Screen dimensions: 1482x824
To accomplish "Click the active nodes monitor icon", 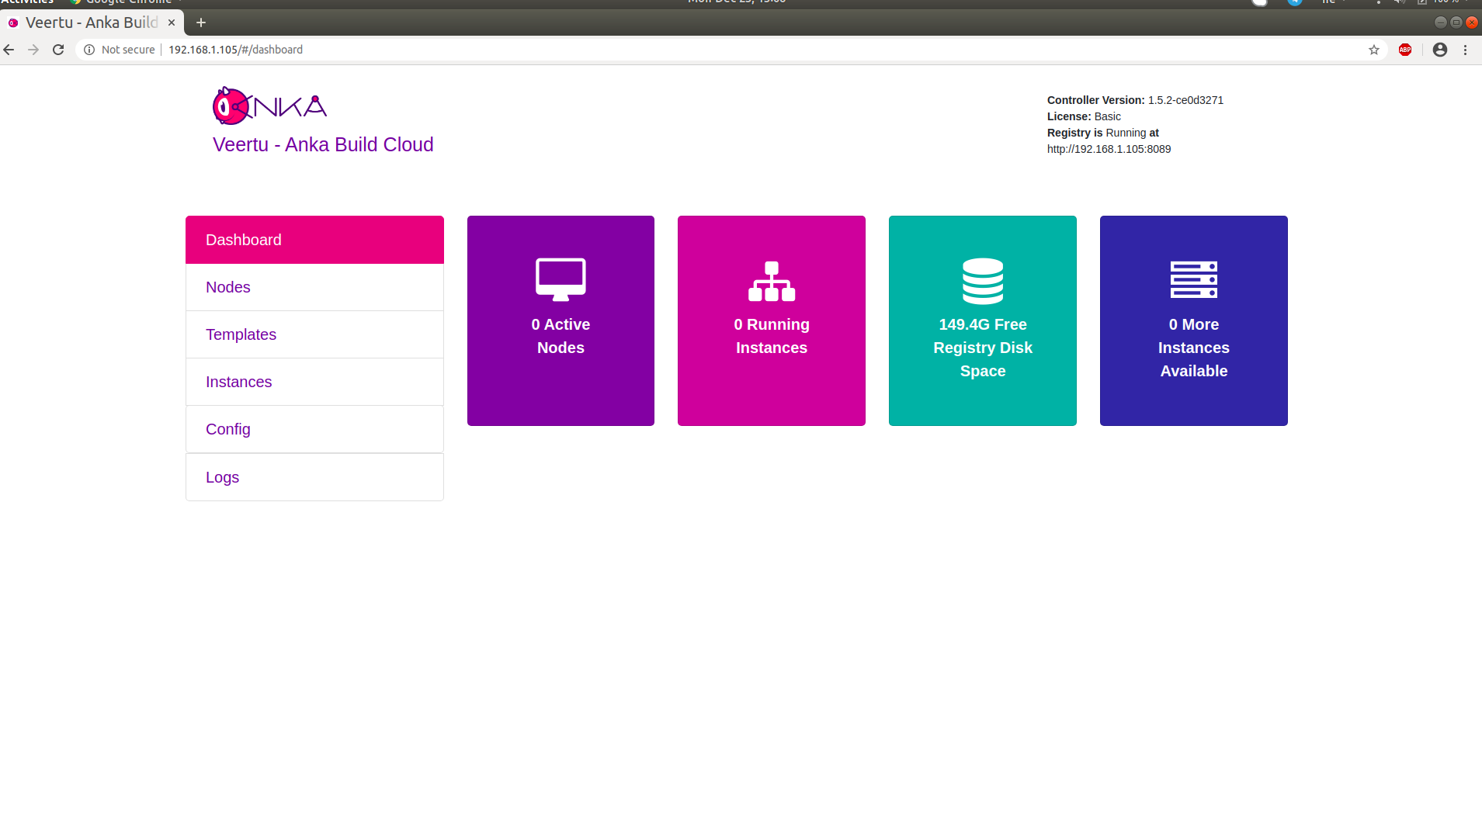I will [560, 279].
